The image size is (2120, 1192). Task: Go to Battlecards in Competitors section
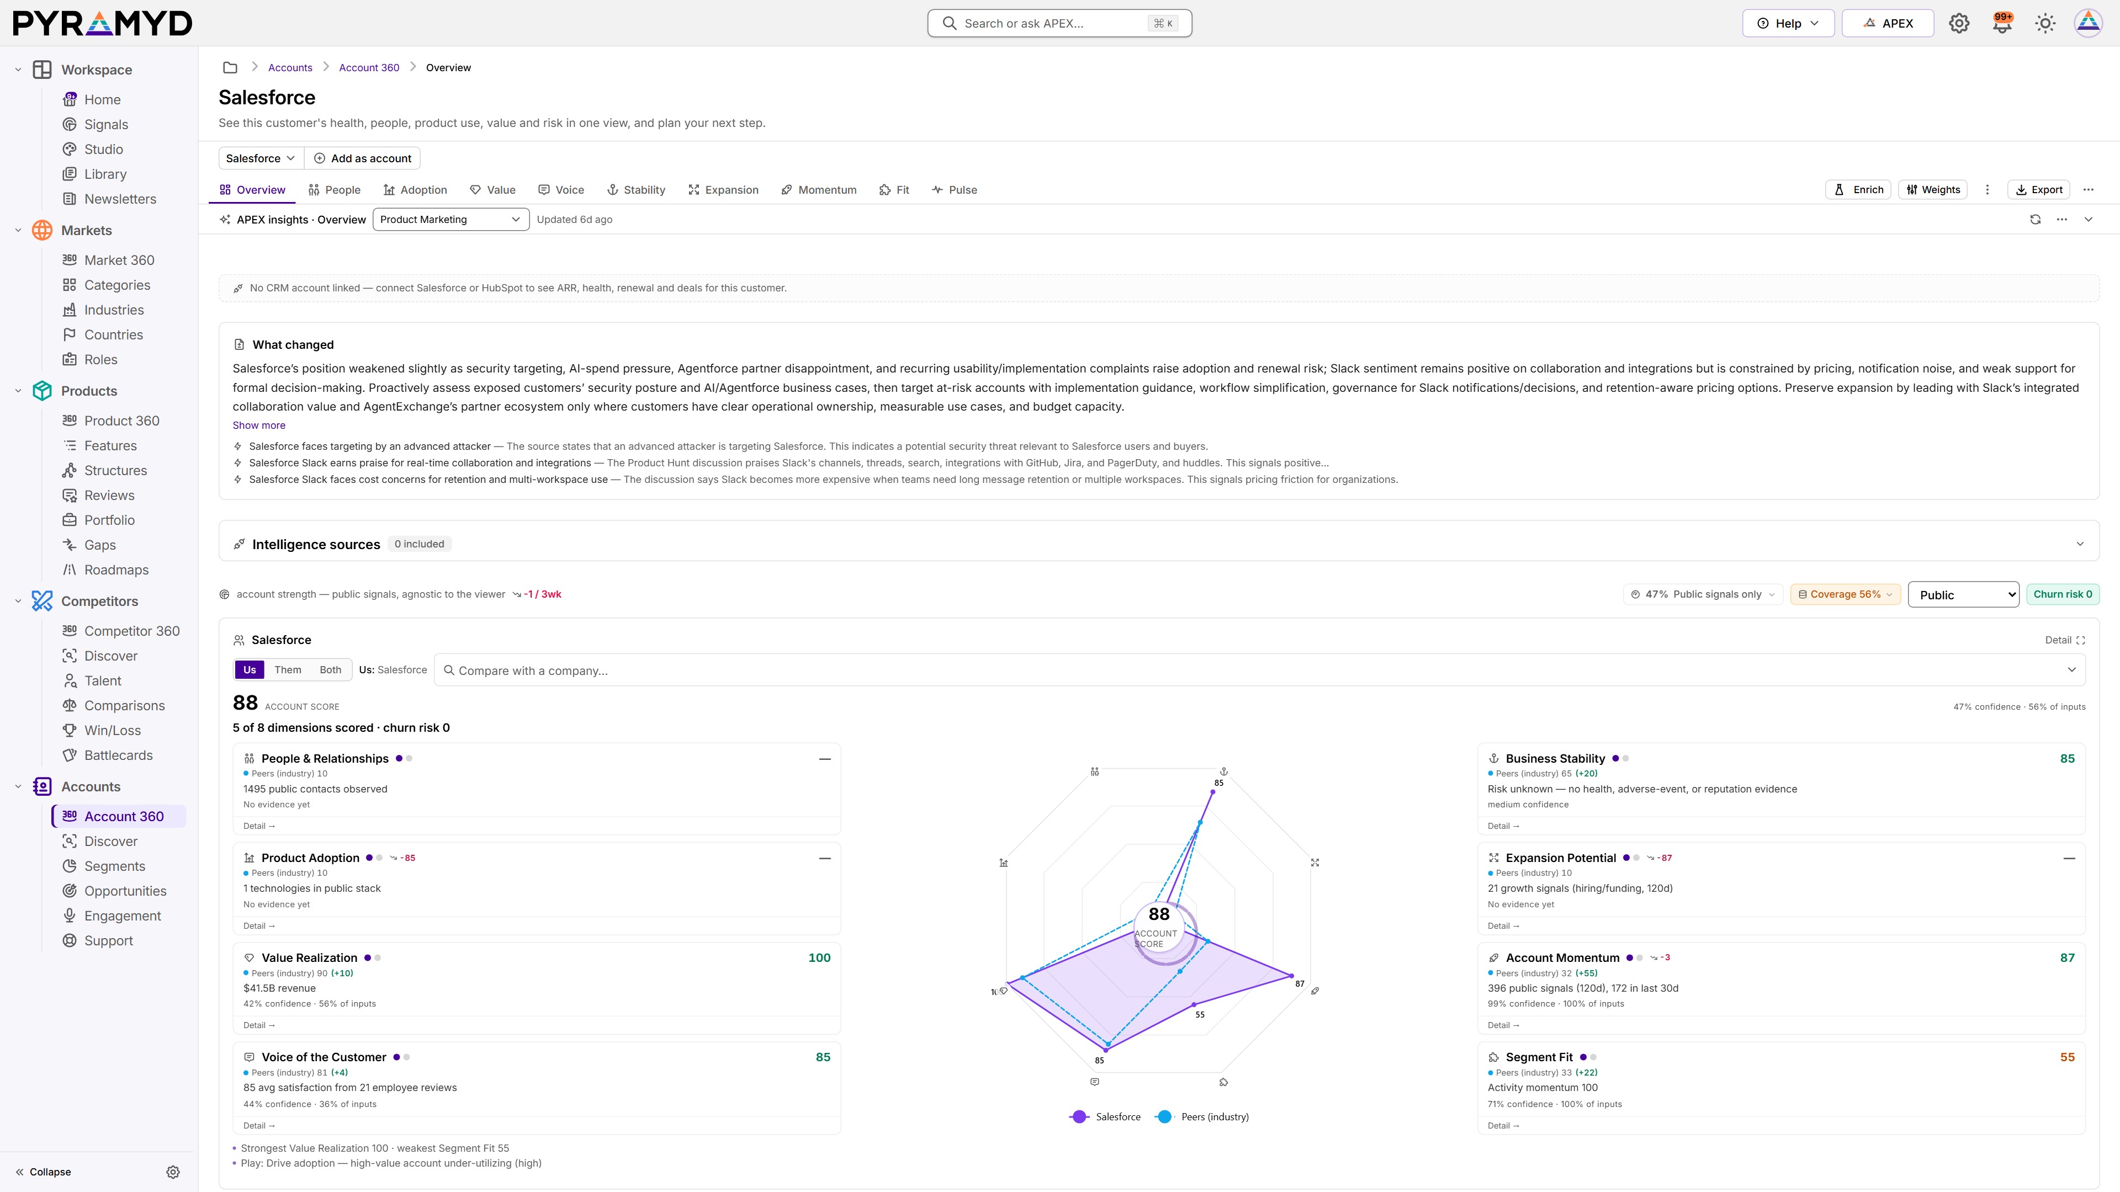119,755
